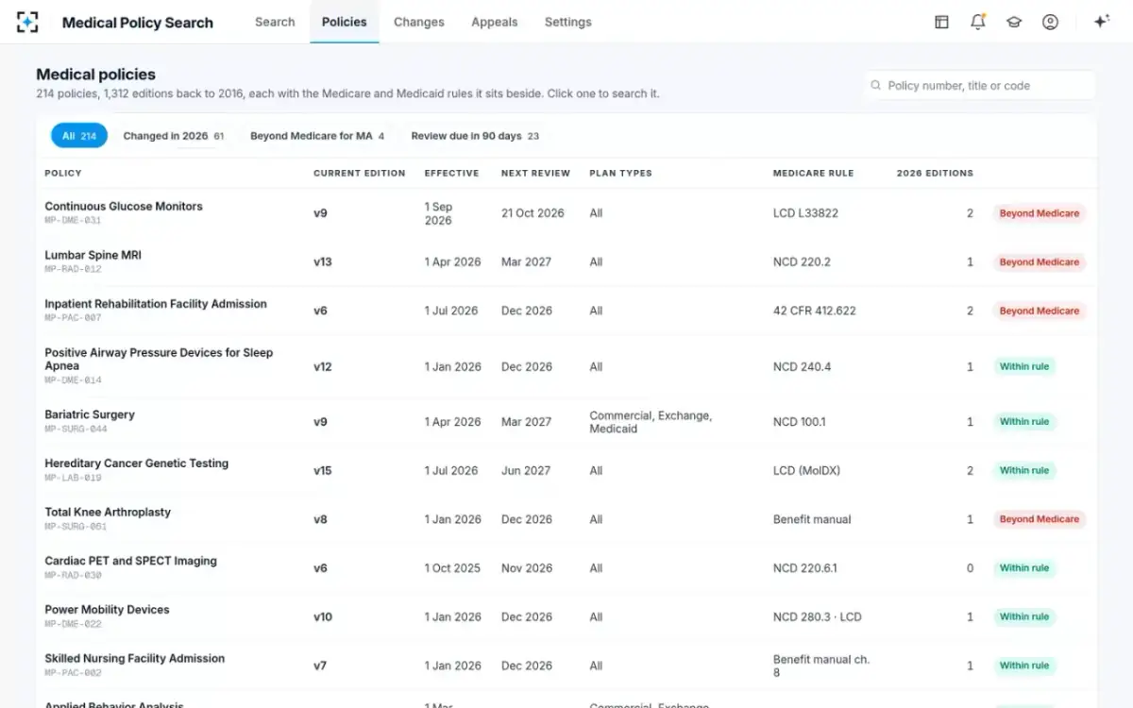Click Within rule badge for Hereditary Cancer Testing
This screenshot has height=708, width=1133.
coord(1024,470)
